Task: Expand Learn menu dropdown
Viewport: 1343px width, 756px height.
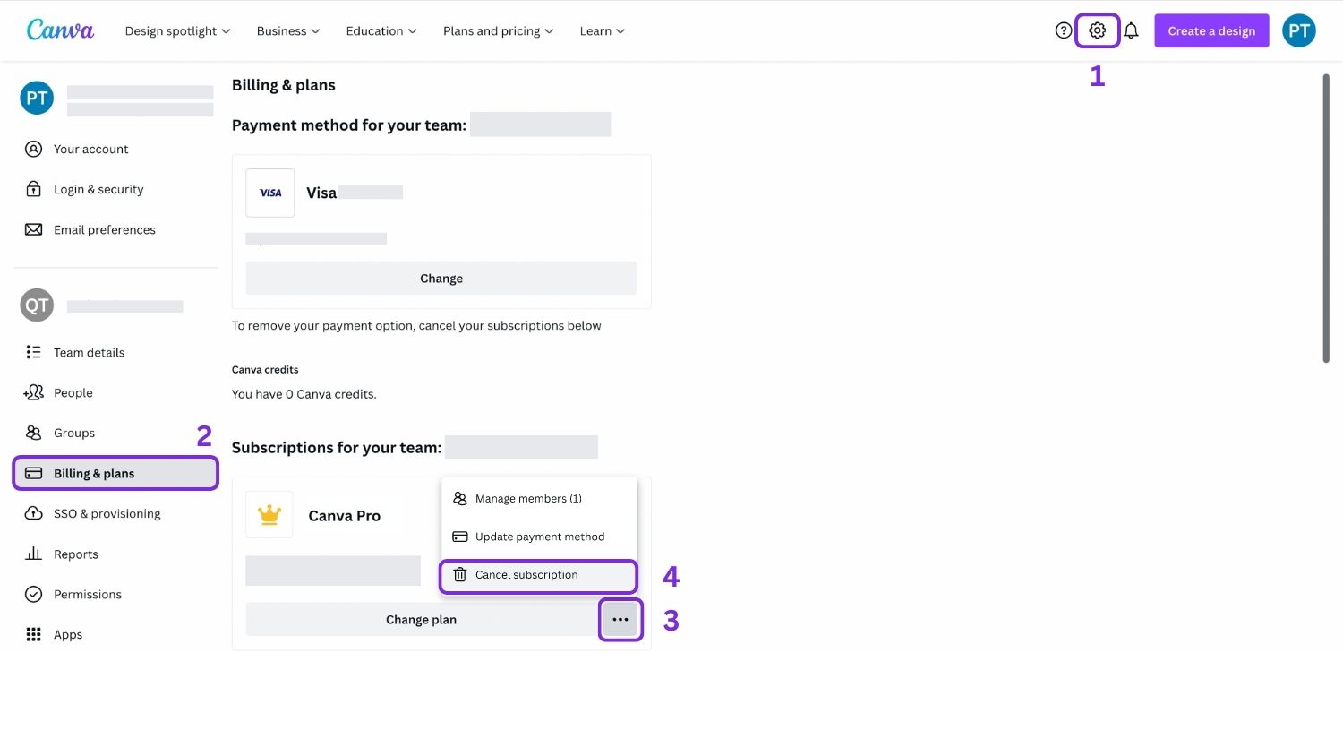Action: pos(603,30)
